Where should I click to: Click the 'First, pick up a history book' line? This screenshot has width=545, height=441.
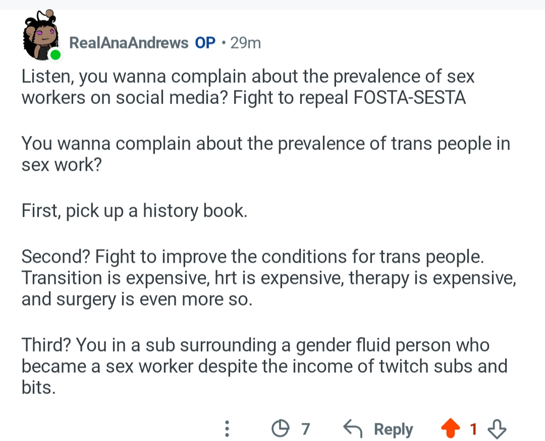134,211
